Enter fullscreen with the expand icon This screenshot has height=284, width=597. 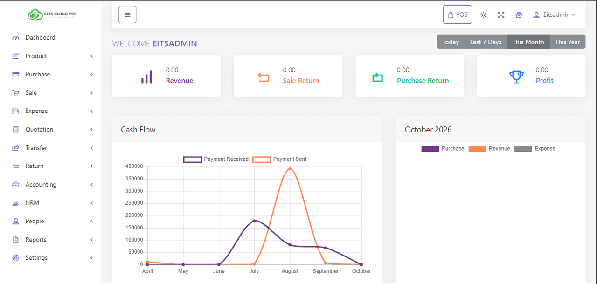(501, 15)
